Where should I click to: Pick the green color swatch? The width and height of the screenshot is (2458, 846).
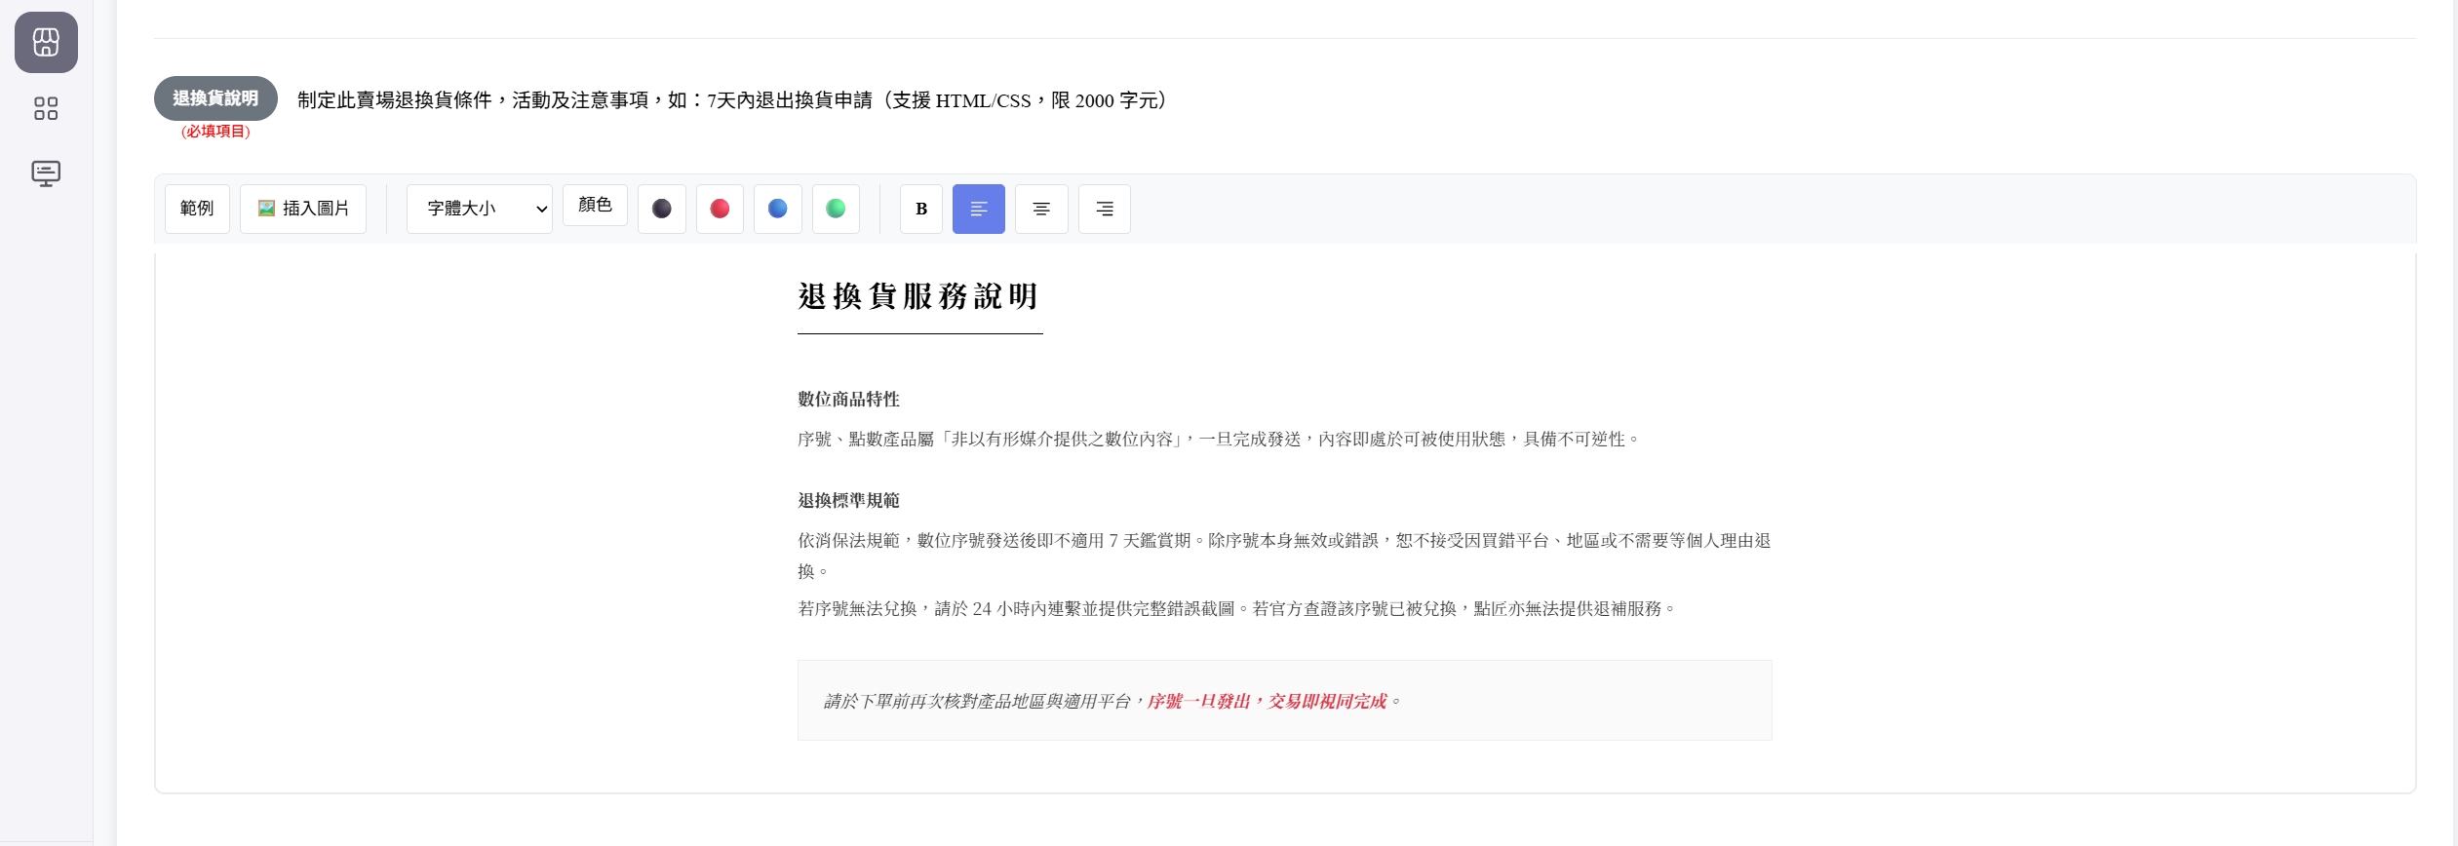coord(836,209)
